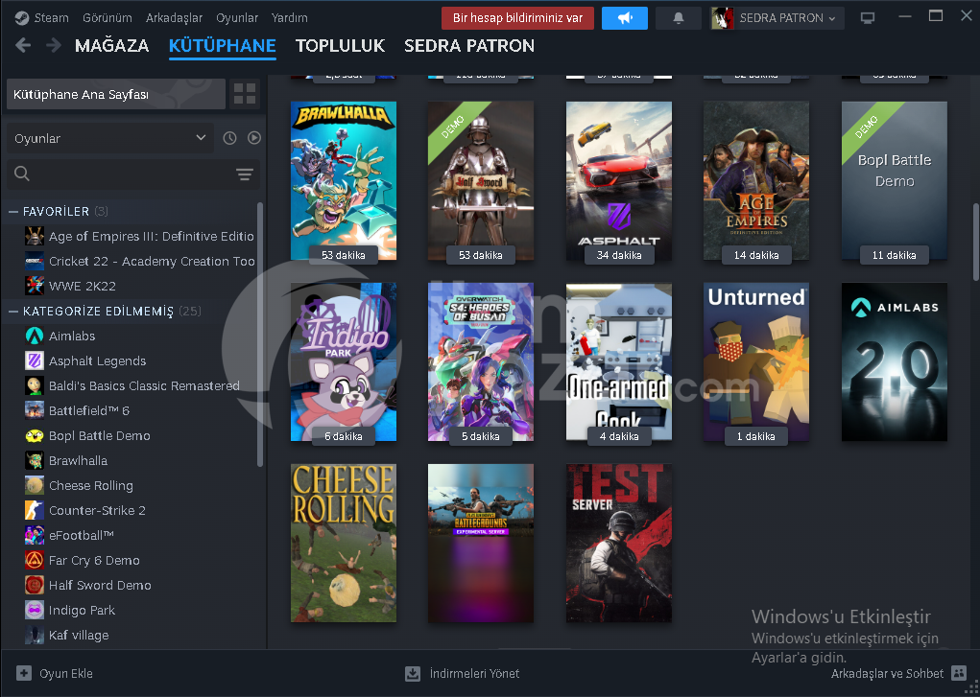The width and height of the screenshot is (980, 697).
Task: Click İndirmeleri Yönet downloads button
Action: [x=462, y=673]
